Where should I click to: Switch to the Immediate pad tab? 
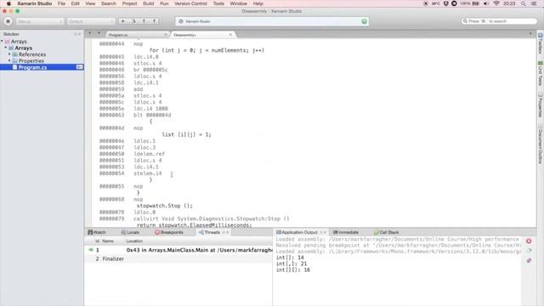click(x=346, y=232)
